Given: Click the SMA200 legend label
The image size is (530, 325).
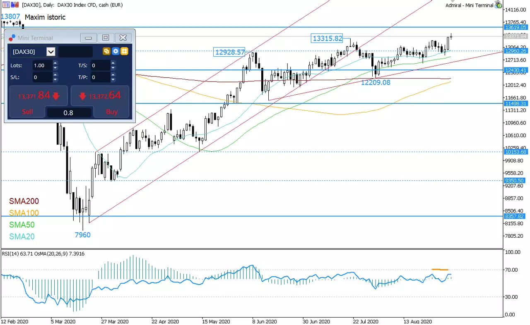Looking at the screenshot, I should (x=24, y=201).
